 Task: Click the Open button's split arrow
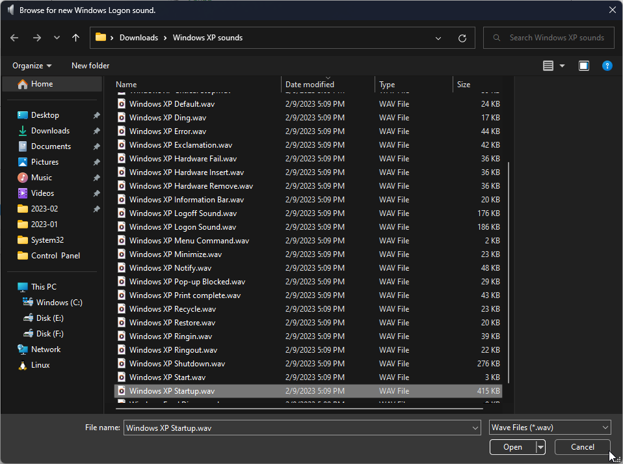(540, 447)
